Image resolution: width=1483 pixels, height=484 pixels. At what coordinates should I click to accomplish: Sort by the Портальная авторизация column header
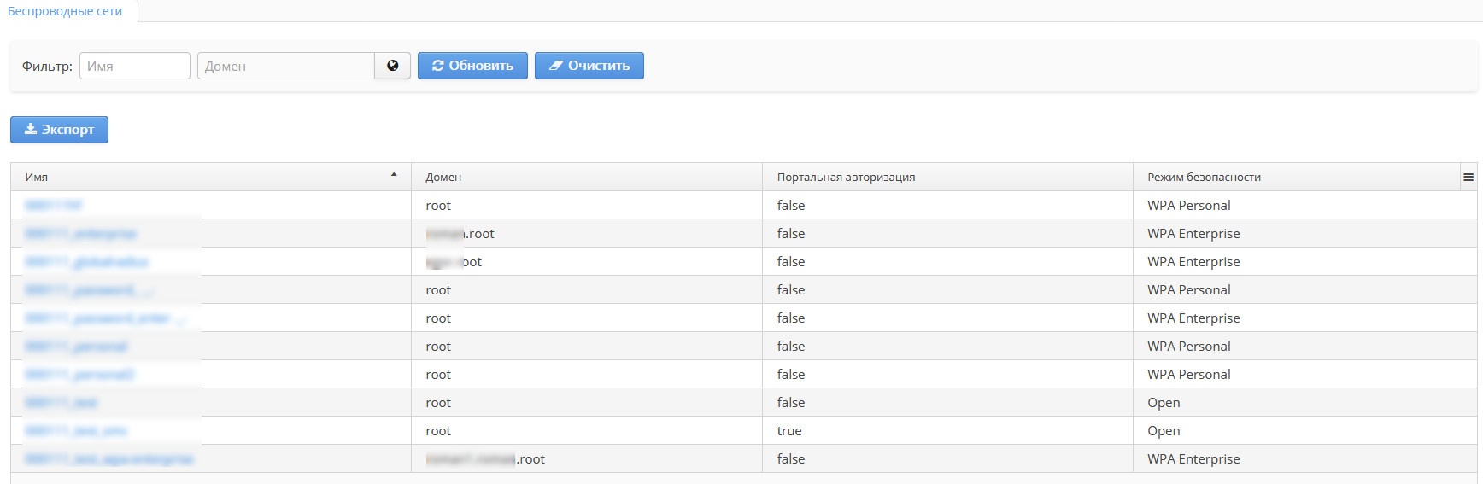846,178
